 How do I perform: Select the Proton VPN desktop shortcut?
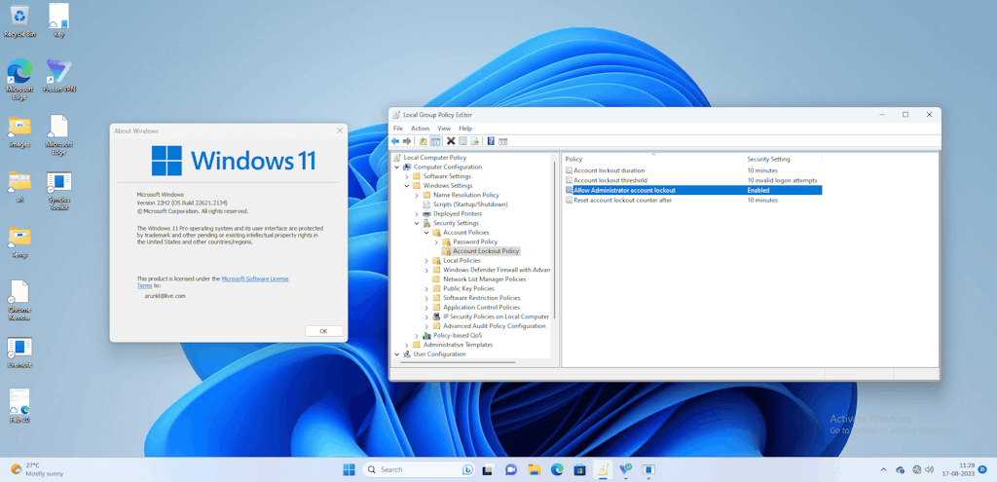point(59,76)
